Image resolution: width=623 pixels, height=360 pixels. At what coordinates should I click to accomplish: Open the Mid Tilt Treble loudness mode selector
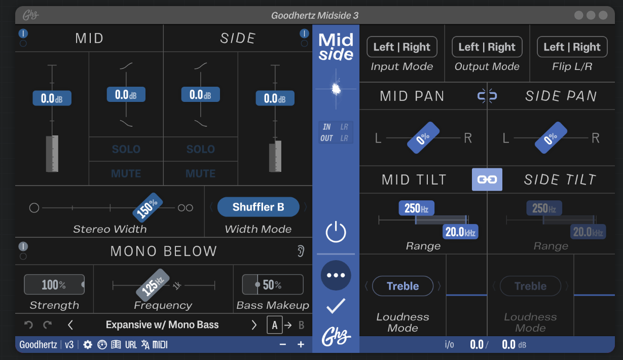coord(402,286)
